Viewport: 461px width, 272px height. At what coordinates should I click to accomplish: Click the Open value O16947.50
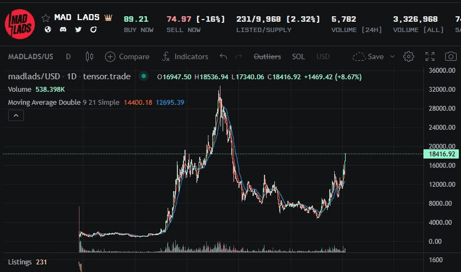point(174,77)
